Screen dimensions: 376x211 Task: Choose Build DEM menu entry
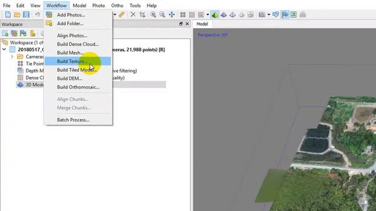pos(78,79)
